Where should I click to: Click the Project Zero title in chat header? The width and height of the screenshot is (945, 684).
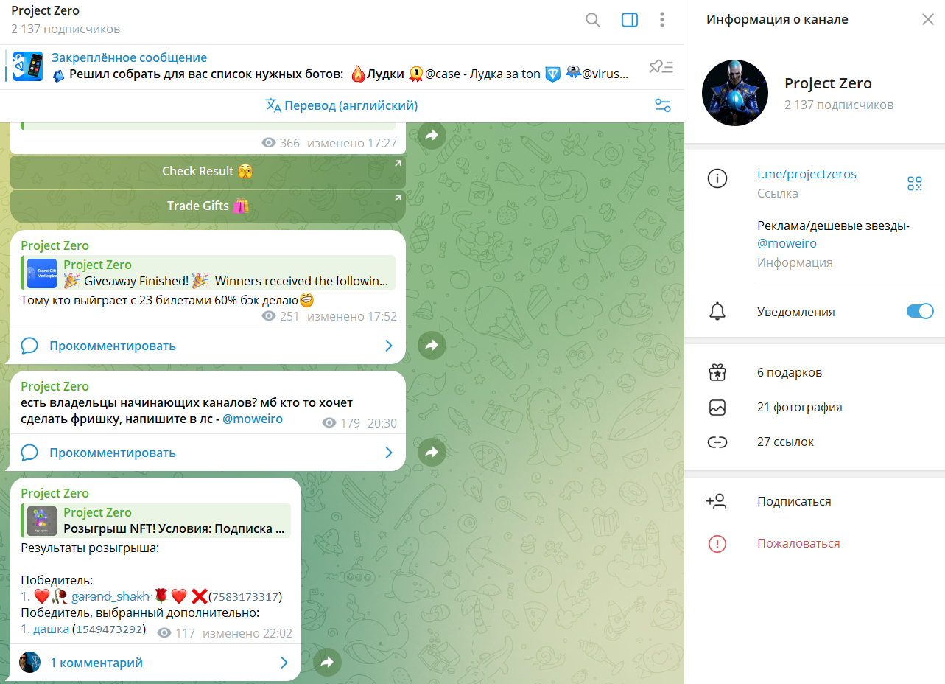(45, 11)
